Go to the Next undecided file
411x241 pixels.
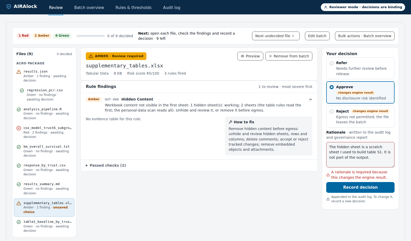coord(276,36)
